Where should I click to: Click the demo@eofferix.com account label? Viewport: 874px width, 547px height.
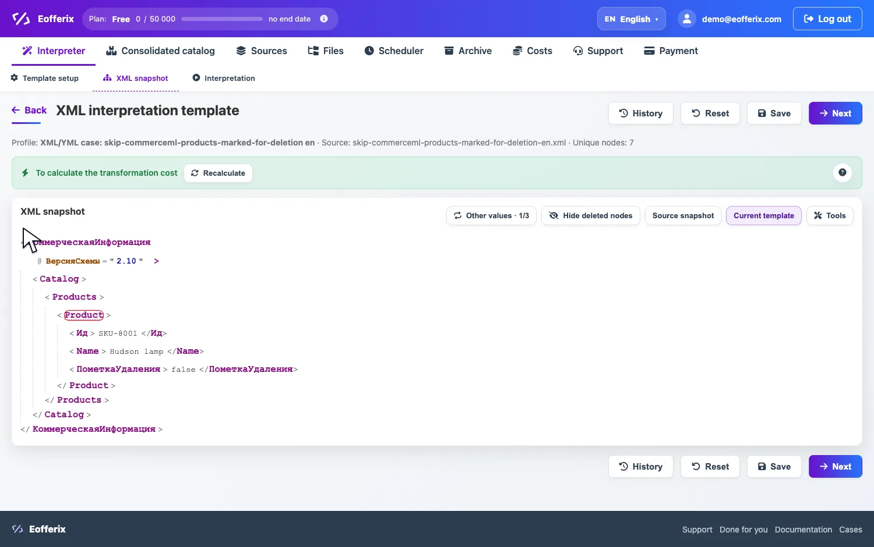click(742, 19)
